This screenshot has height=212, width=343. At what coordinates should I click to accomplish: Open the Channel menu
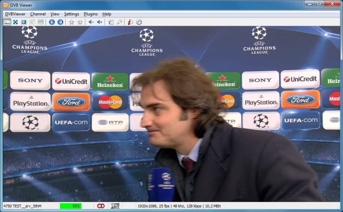[38, 14]
